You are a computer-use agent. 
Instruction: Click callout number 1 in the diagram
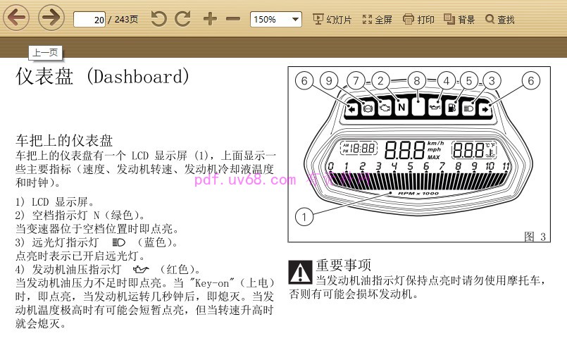tap(304, 216)
